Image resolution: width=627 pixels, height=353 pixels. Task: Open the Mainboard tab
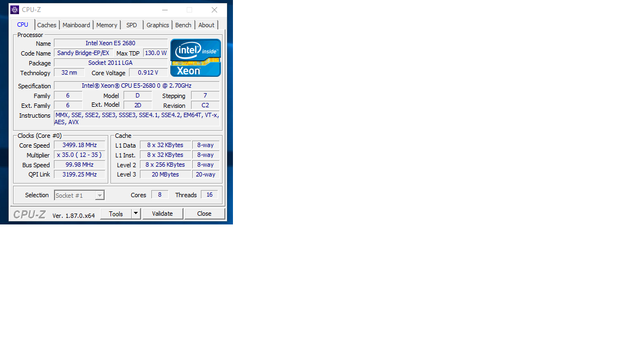[76, 25]
